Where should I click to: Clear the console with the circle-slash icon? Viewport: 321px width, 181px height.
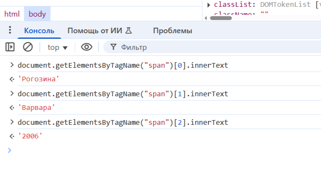(28, 47)
